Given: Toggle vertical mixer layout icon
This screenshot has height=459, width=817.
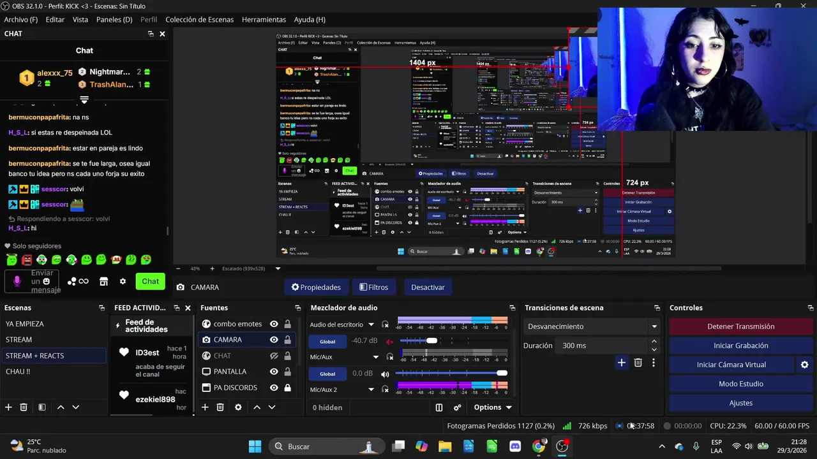Looking at the screenshot, I should (x=439, y=407).
